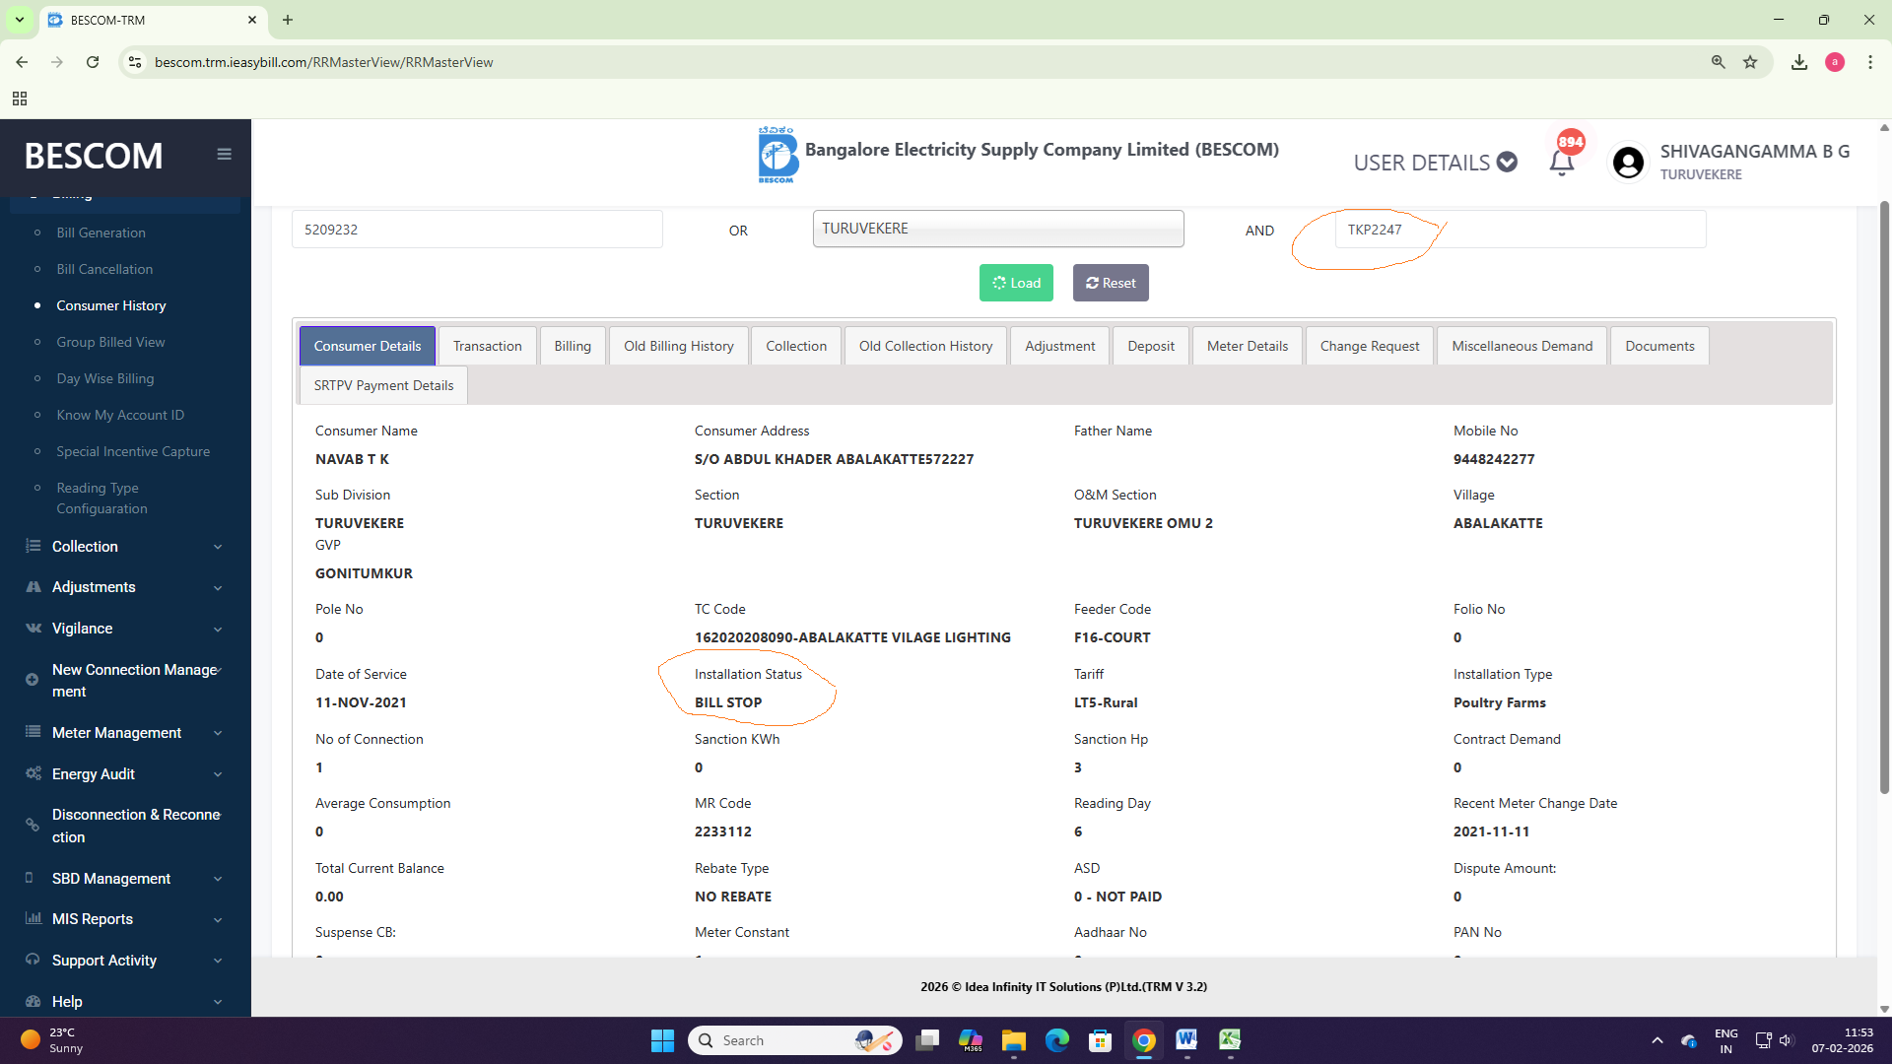The image size is (1892, 1064).
Task: Click the RR number field showing TKP2247
Action: pos(1520,229)
